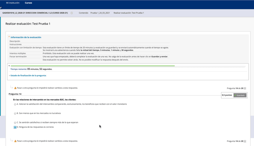Image resolution: width=254 pixels, height=146 pixels.
Task: Go to Contenido breadcrumb link
Action: click(x=83, y=13)
